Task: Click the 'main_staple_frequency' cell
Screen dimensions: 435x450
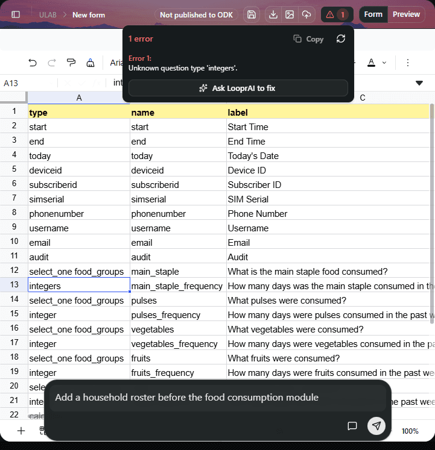Action: point(178,286)
